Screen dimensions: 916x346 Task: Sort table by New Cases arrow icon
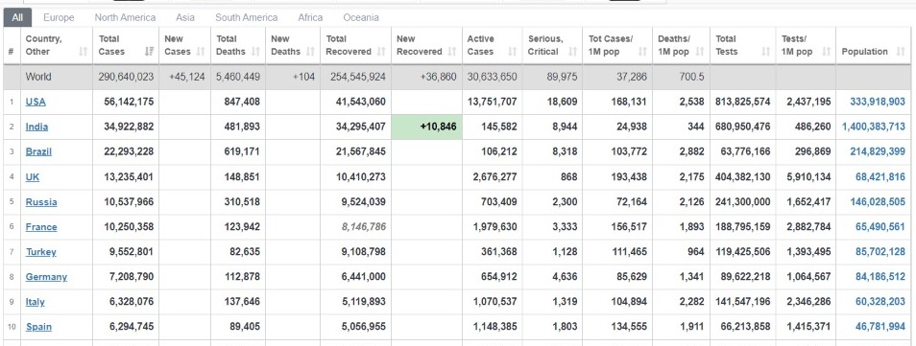[x=201, y=52]
